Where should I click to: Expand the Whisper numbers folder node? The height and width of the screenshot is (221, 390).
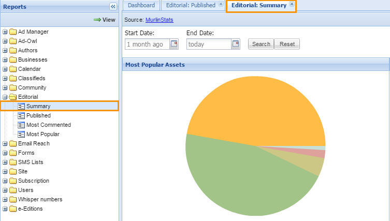click(5, 200)
